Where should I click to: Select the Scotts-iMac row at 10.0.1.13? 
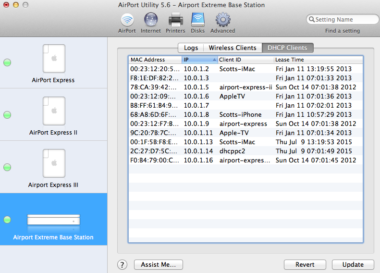click(x=246, y=142)
